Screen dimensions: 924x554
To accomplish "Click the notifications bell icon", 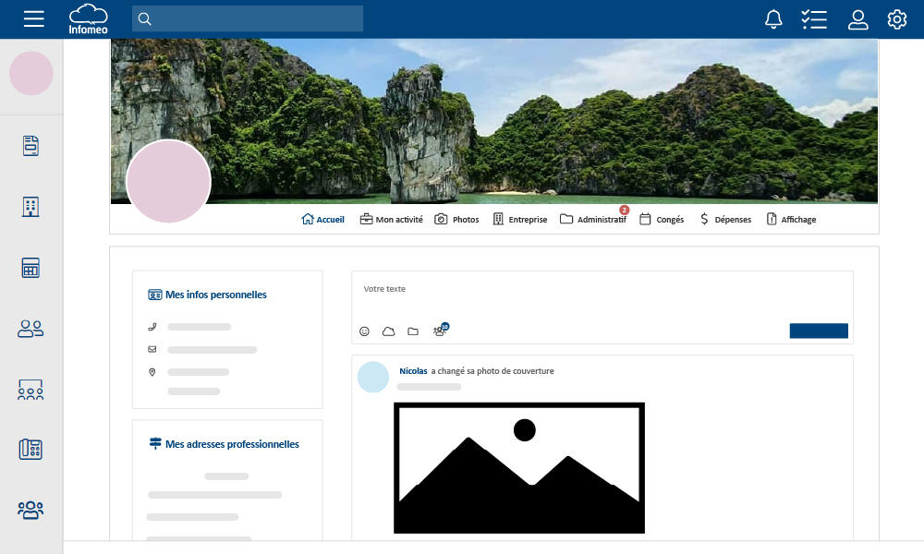I will pos(773,19).
